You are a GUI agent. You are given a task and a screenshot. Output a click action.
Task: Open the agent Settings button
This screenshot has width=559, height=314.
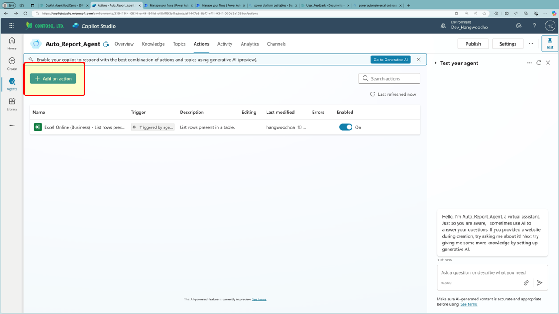click(508, 44)
